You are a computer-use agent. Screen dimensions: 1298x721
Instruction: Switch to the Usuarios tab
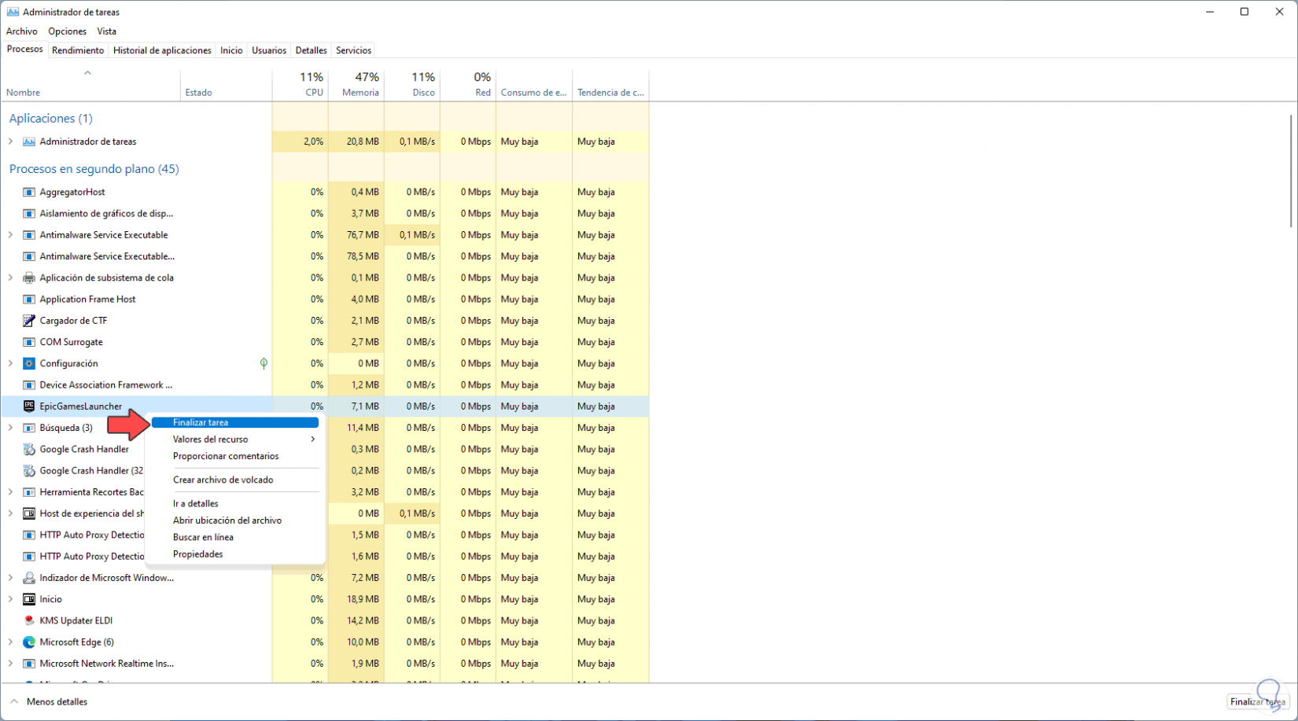click(269, 50)
